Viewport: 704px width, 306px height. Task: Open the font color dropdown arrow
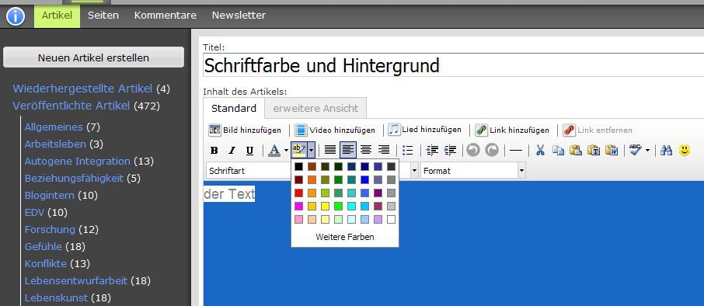tap(286, 151)
